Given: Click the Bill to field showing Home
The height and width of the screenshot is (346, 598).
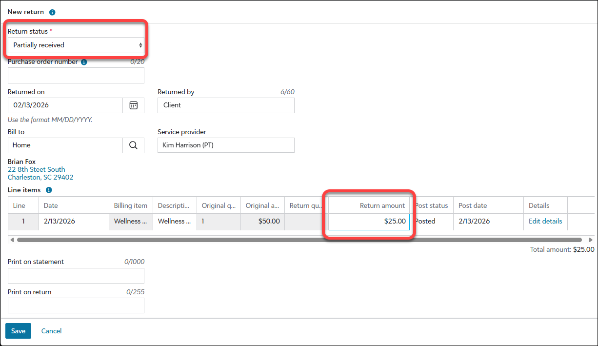Looking at the screenshot, I should (65, 145).
